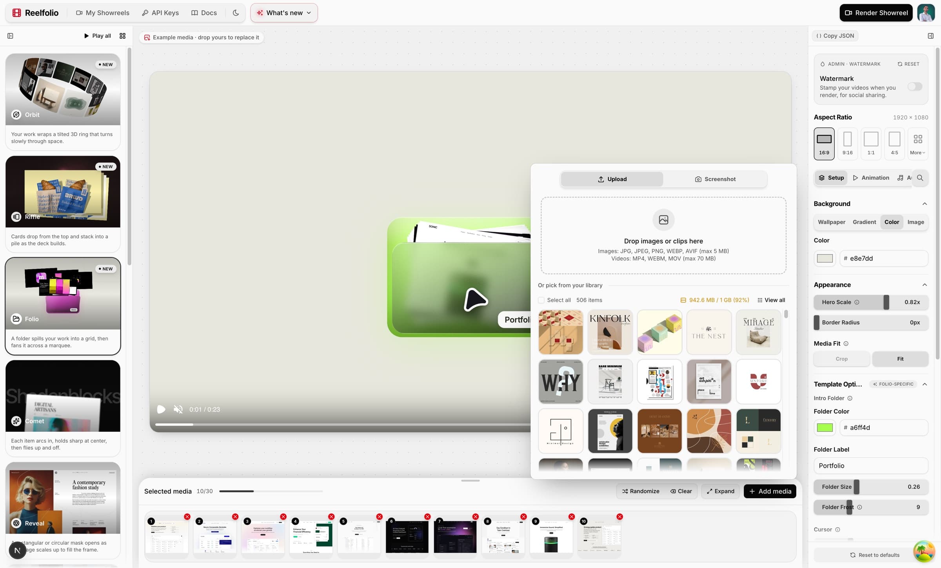Open the user profile avatar

coord(926,13)
